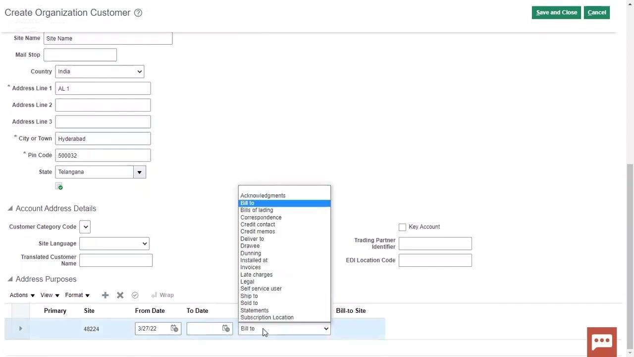Select Self service user option
The width and height of the screenshot is (634, 357).
tap(284, 289)
